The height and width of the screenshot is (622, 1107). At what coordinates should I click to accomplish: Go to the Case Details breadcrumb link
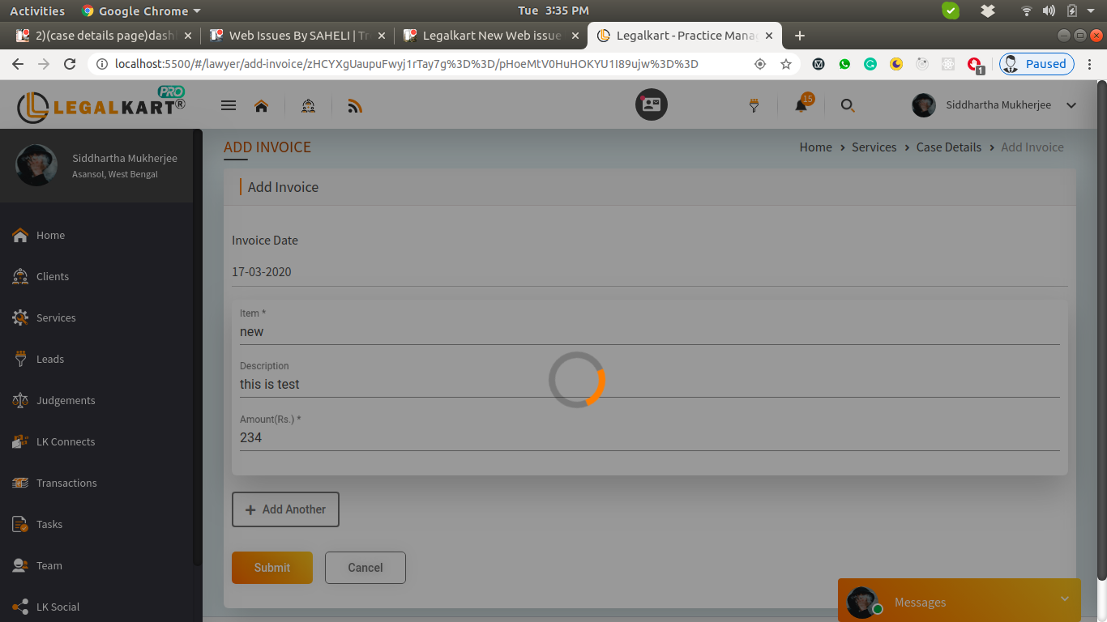(948, 147)
